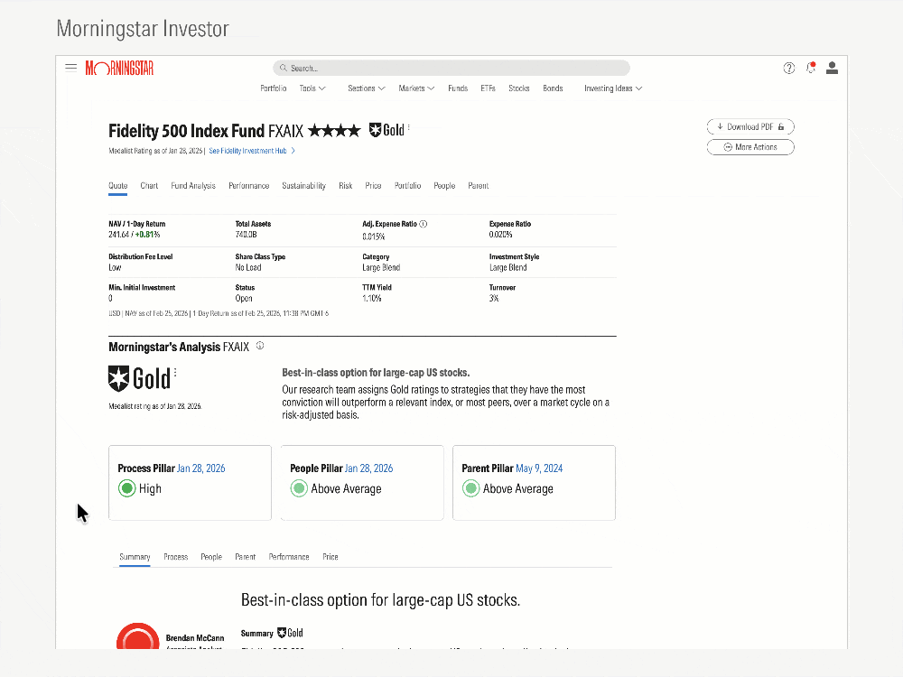Expand the Investing Ideas dropdown
This screenshot has height=677, width=903.
pyautogui.click(x=613, y=88)
